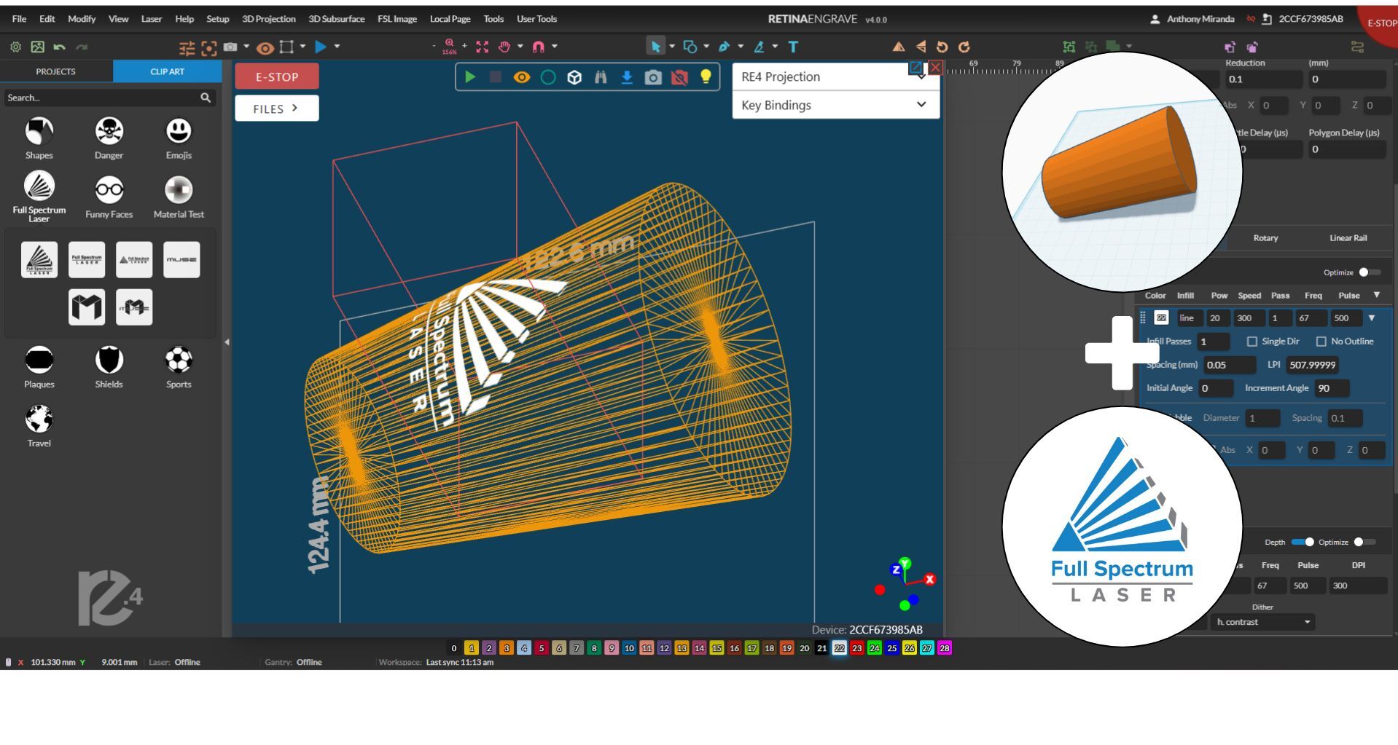Open the FILES panel
The width and height of the screenshot is (1398, 745).
276,108
